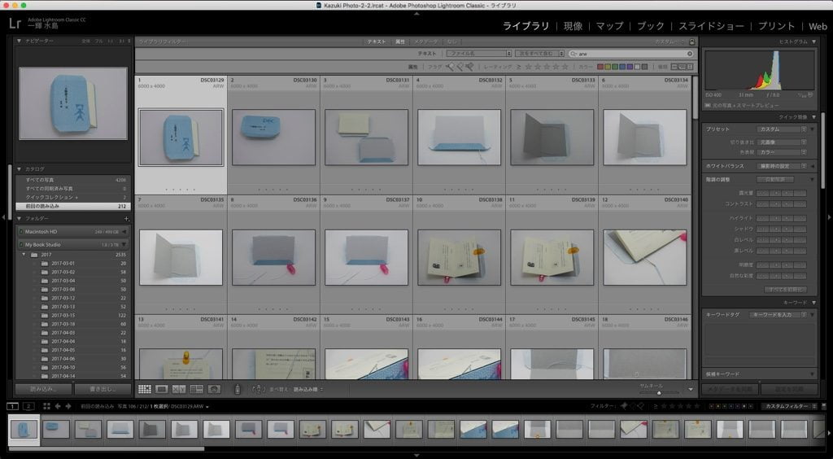
Task: Select My Book Studio volume
Action: [72, 244]
